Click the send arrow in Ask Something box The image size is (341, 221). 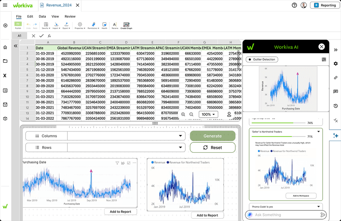(323, 215)
